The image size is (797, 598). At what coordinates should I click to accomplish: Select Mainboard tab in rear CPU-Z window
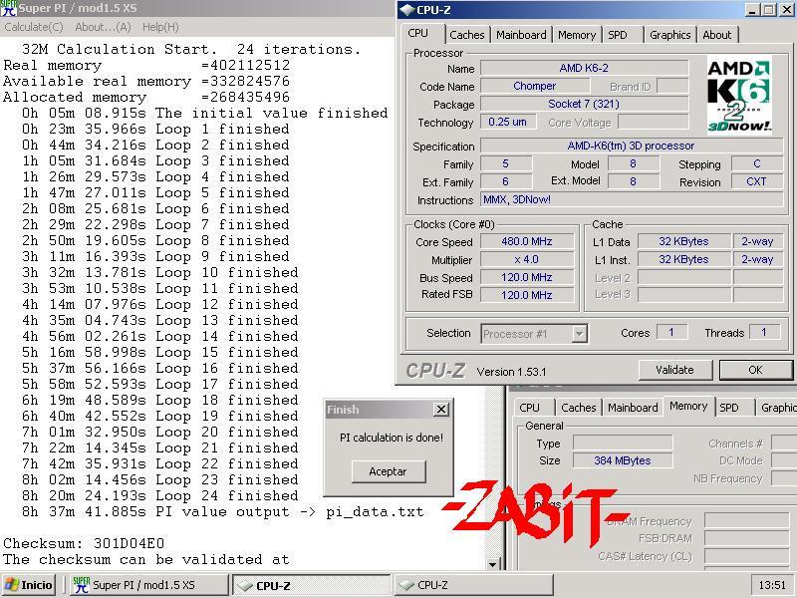[633, 408]
